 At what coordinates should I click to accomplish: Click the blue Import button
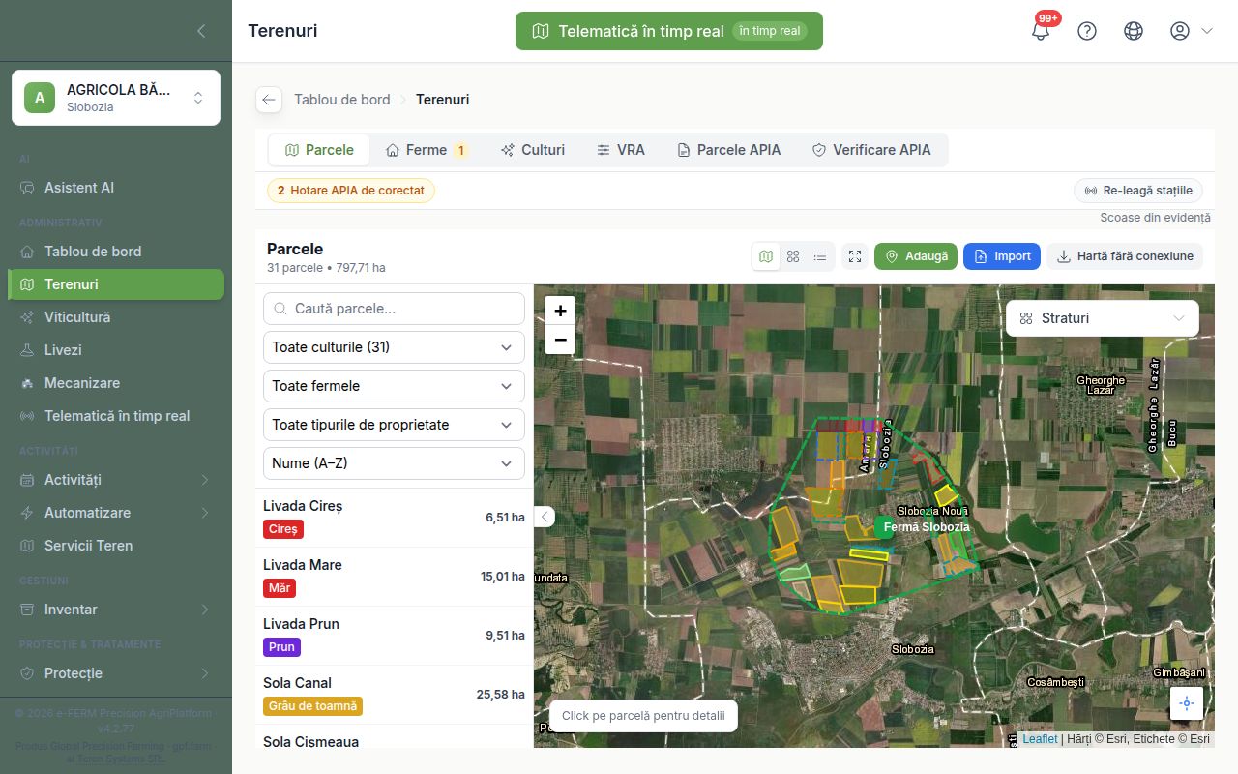click(1002, 256)
